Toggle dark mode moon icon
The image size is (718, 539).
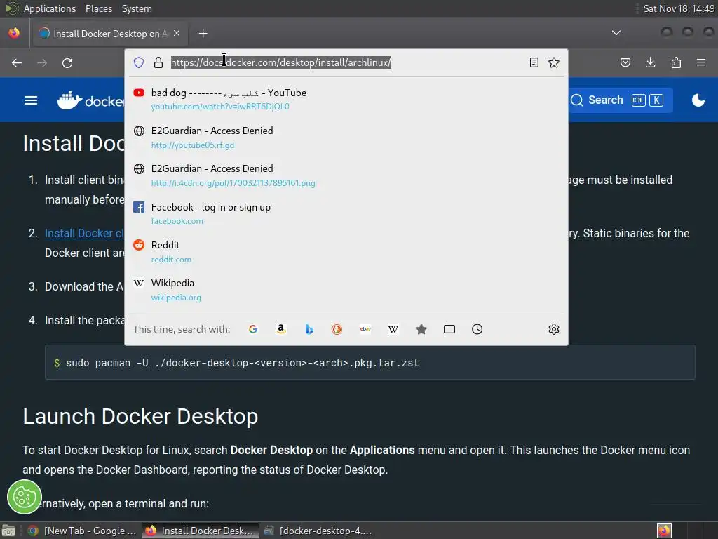[698, 100]
